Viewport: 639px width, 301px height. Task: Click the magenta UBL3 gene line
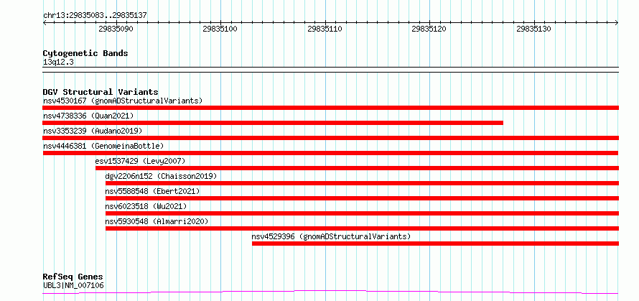point(330,292)
